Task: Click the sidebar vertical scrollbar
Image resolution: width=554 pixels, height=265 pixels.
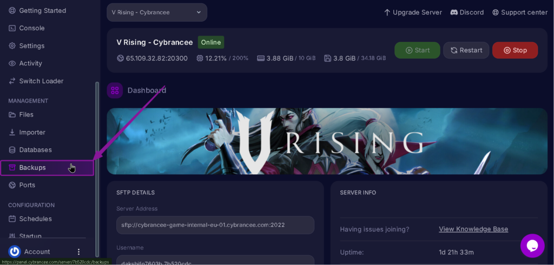Action: click(x=97, y=169)
